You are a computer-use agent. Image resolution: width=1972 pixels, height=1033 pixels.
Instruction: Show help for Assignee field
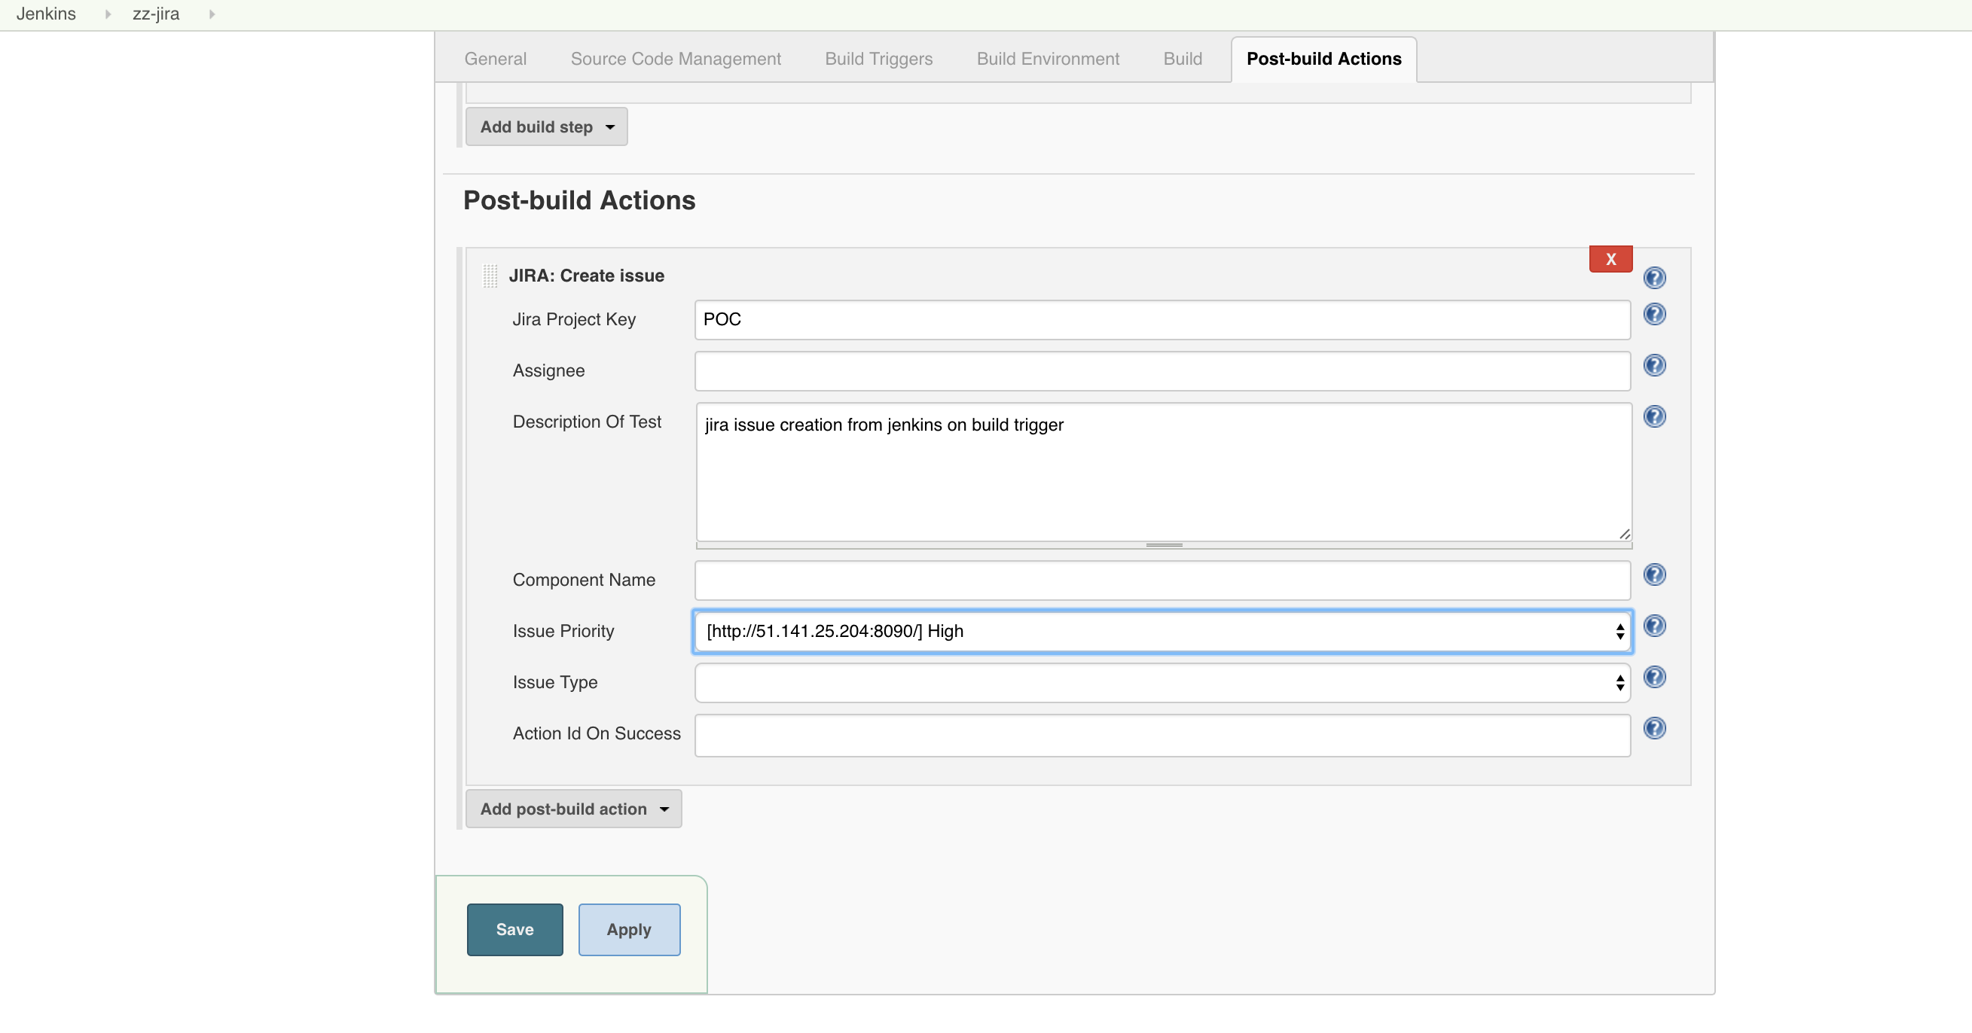pyautogui.click(x=1654, y=366)
